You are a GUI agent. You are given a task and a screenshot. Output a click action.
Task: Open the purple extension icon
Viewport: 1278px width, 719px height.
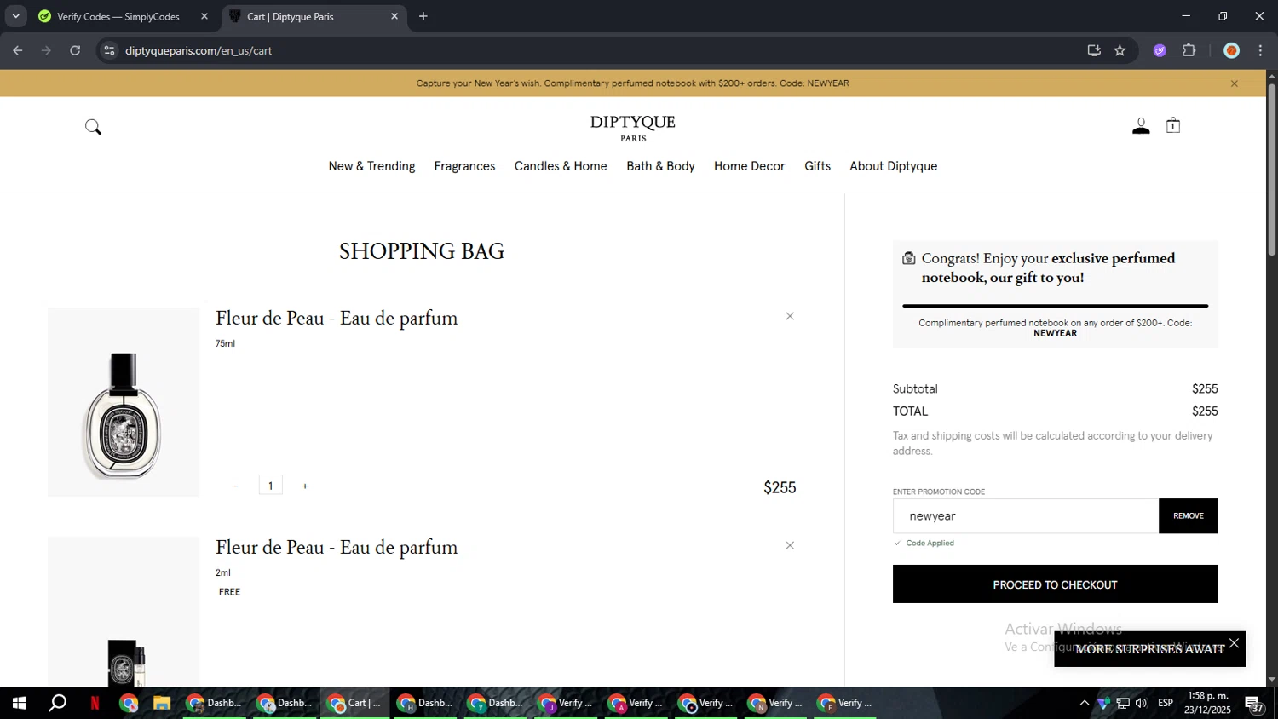[x=1160, y=50]
